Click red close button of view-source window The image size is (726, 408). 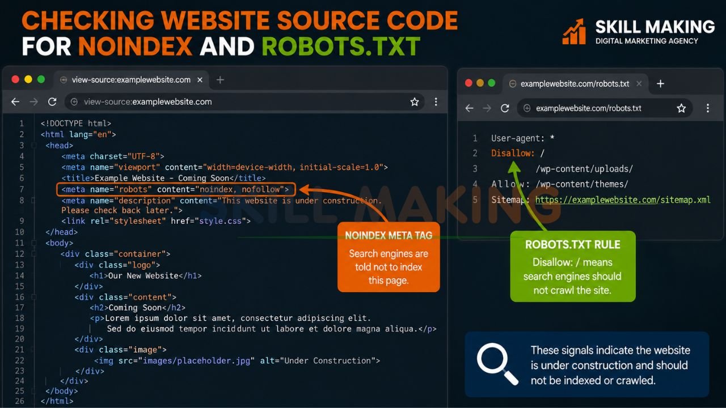(15, 80)
